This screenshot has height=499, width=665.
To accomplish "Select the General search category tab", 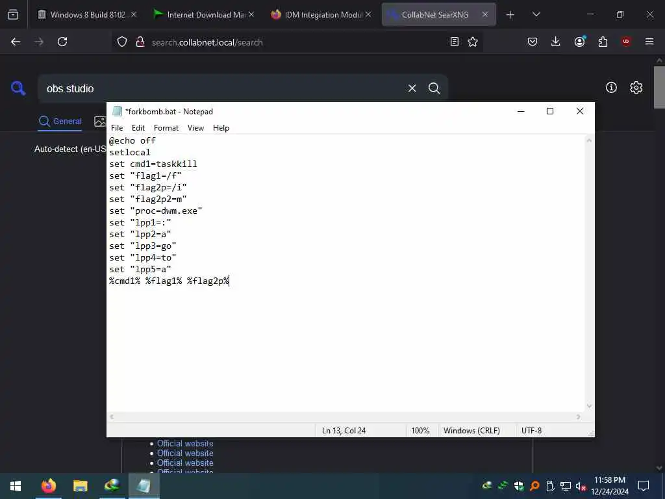I will [x=60, y=122].
